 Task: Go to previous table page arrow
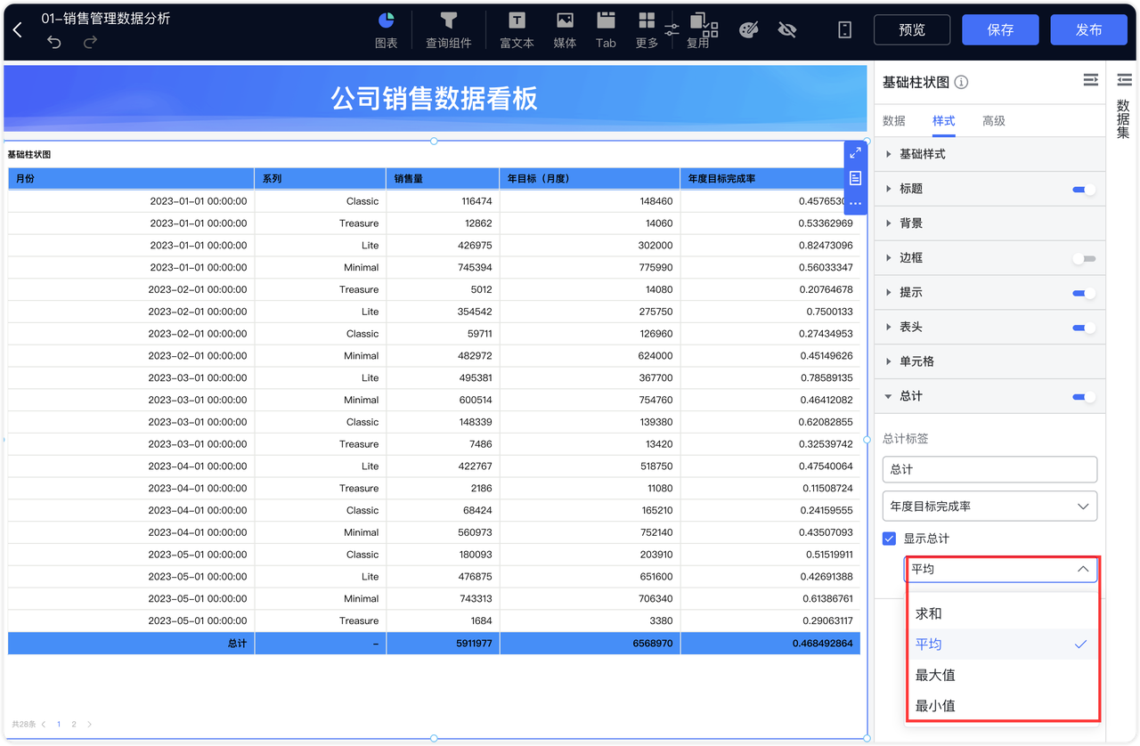pyautogui.click(x=44, y=725)
